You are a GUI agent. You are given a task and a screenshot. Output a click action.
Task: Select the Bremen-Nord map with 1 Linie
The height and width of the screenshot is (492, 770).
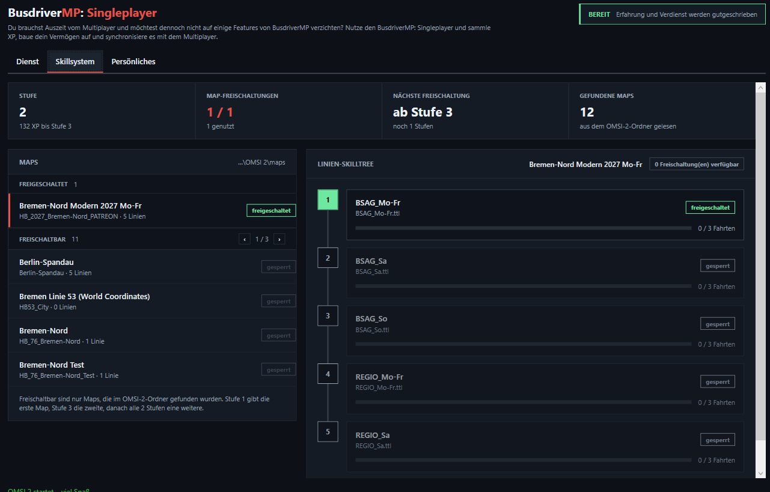(153, 335)
